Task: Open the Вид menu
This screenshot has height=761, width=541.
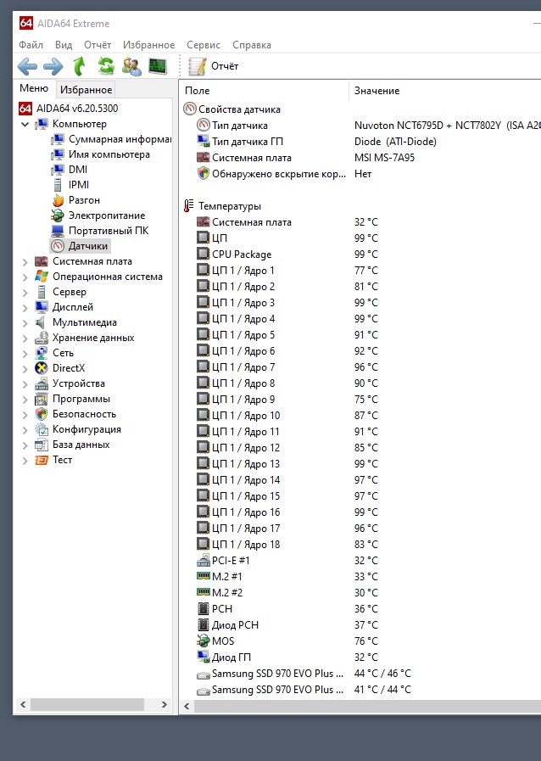Action: (x=64, y=45)
